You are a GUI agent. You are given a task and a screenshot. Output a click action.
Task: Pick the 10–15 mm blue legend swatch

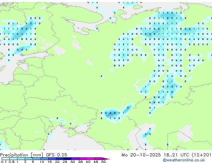[44, 159]
